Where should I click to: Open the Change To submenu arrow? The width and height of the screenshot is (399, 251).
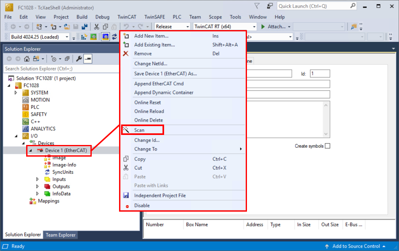point(241,149)
